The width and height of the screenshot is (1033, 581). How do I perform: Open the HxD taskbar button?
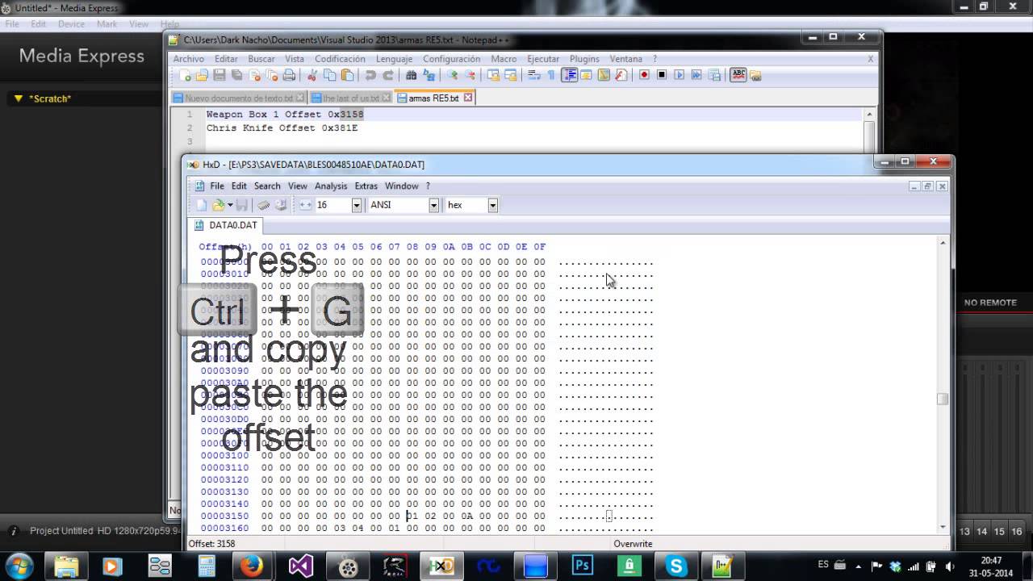[441, 566]
